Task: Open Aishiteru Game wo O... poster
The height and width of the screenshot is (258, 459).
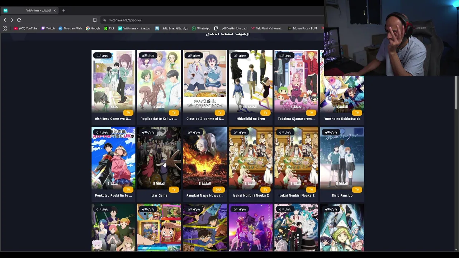Action: click(x=113, y=81)
